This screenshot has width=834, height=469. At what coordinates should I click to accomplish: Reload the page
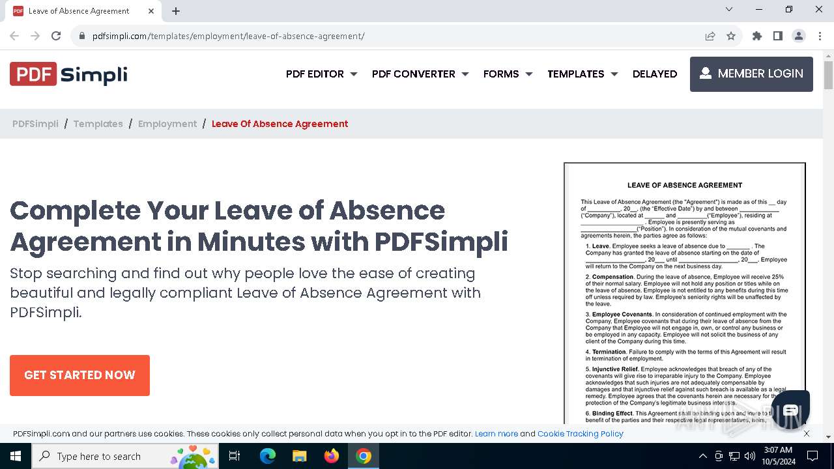point(56,36)
